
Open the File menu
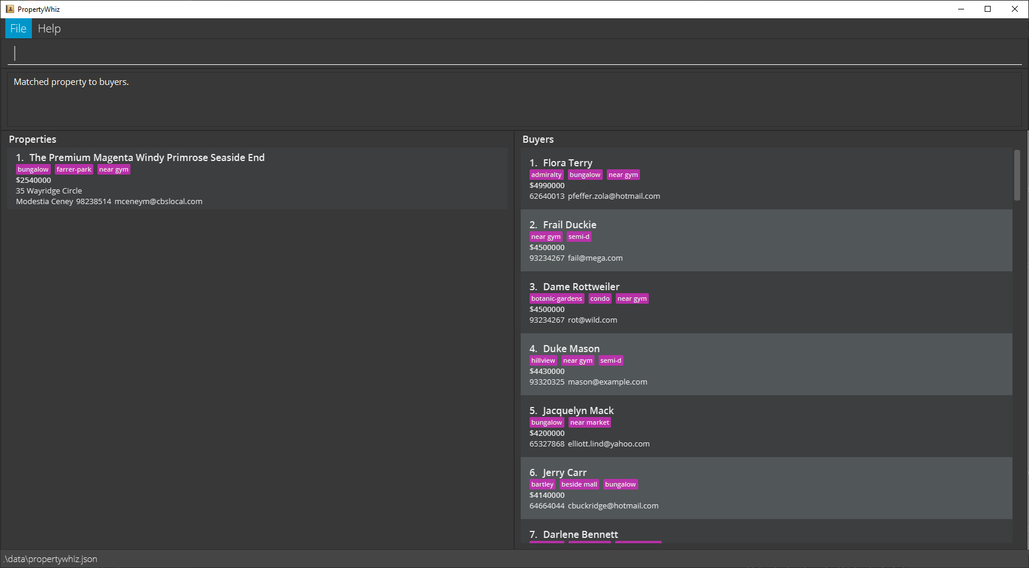(18, 28)
